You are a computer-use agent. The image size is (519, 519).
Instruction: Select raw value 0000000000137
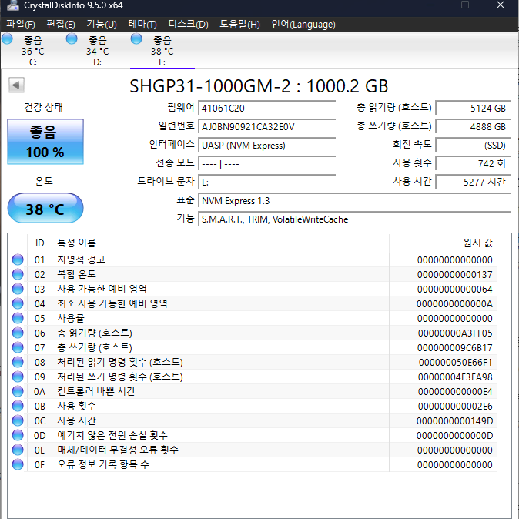(x=455, y=274)
